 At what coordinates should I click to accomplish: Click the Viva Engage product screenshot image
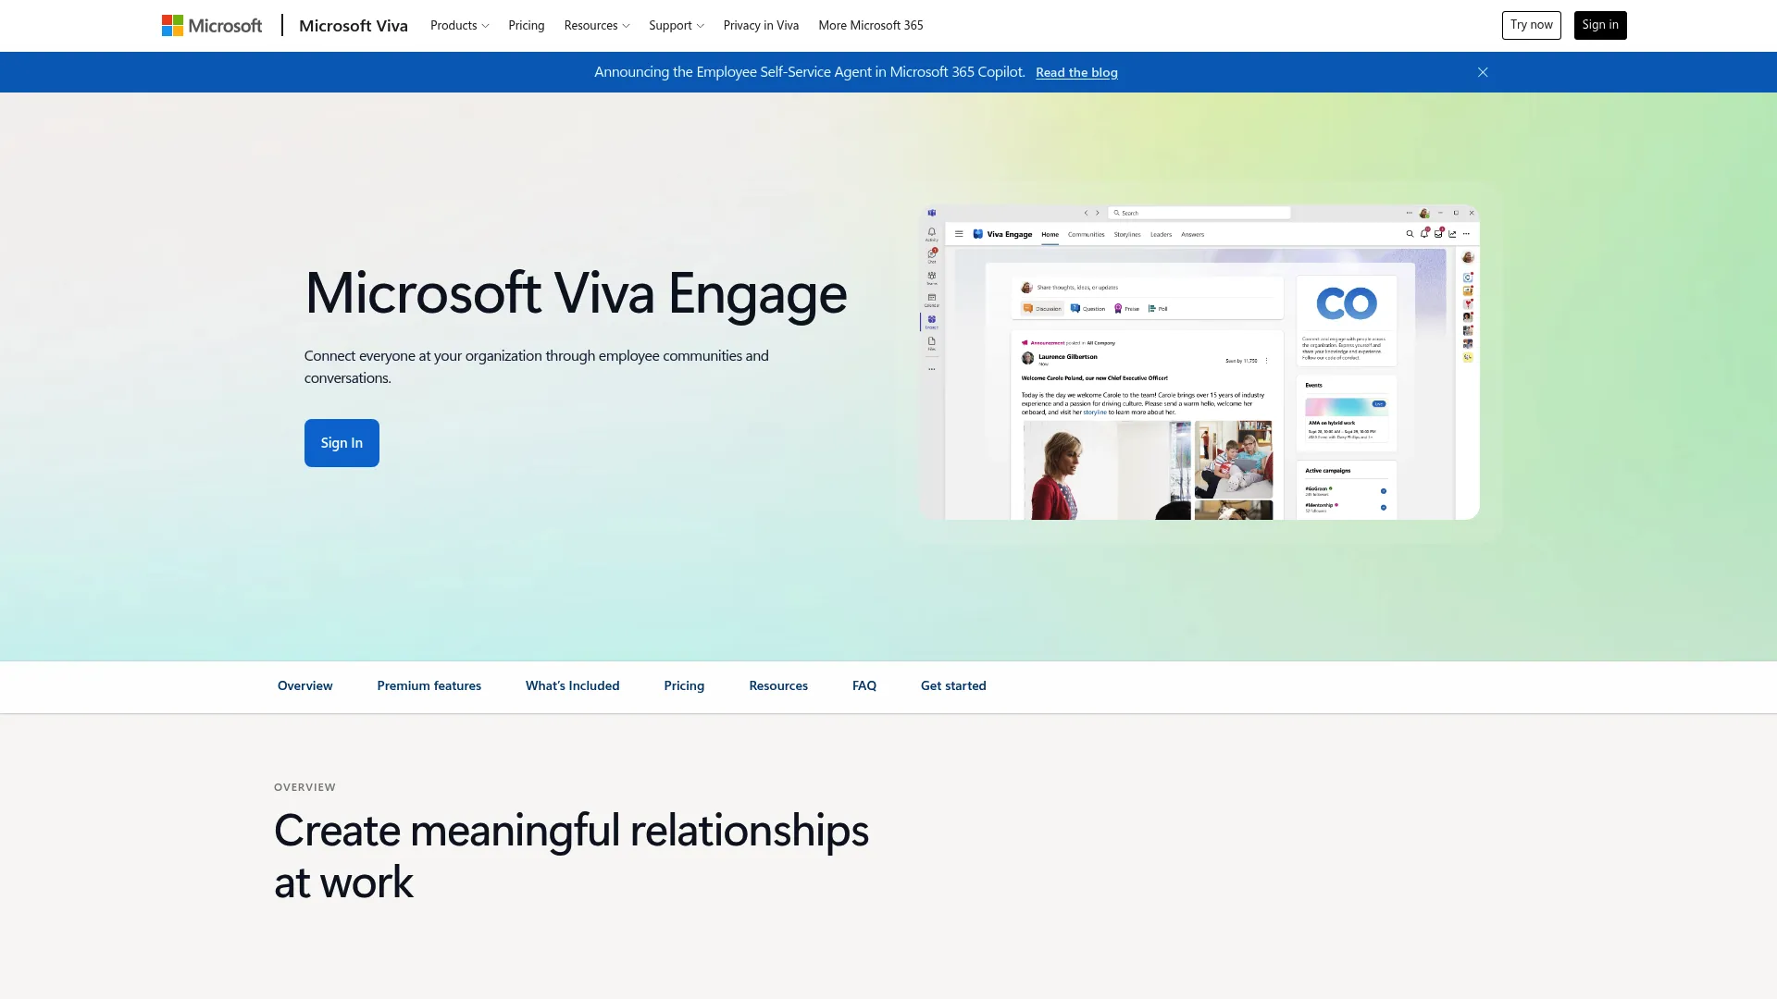1199,362
